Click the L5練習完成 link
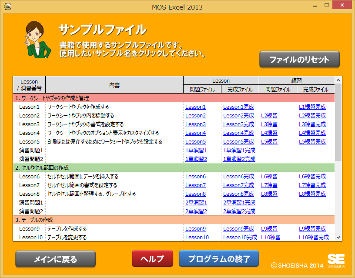Image resolution: width=355 pixels, height=278 pixels. pyautogui.click(x=312, y=142)
